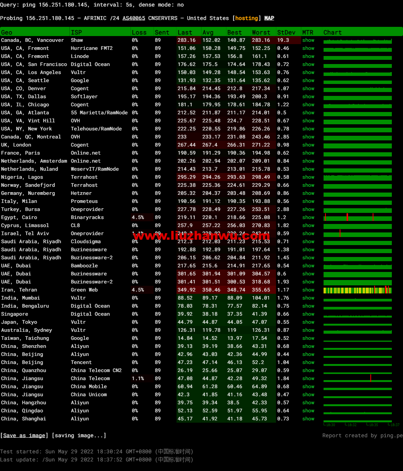
Task: Select 'Bamboozle' ISP cell
Action: (x=84, y=266)
